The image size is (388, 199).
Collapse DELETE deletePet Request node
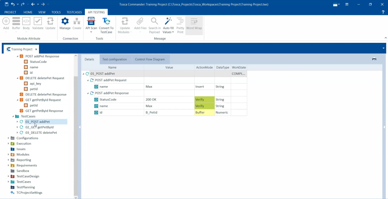[x=17, y=78]
